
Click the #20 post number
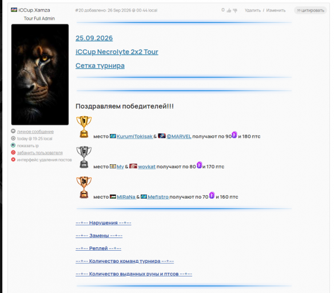pos(79,10)
